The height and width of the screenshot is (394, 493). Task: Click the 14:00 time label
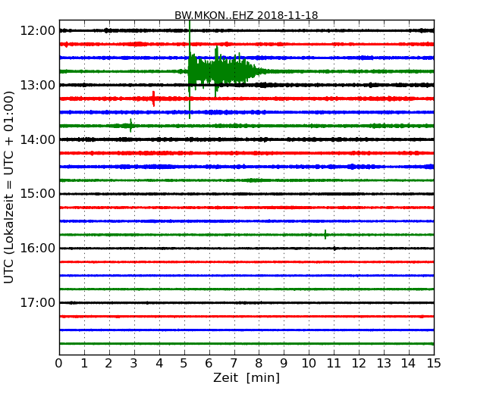[37, 139]
